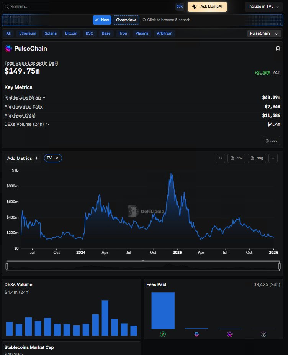This screenshot has height=355, width=288.
Task: Switch to Ethereum chain
Action: pos(28,33)
